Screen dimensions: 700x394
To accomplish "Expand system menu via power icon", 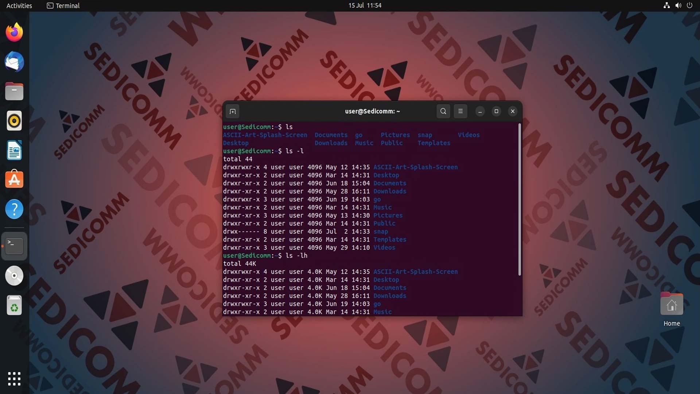I will 689,5.
